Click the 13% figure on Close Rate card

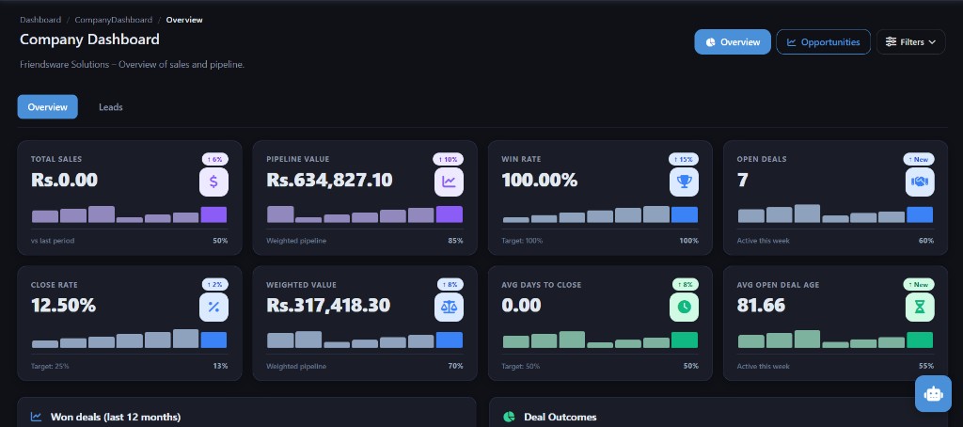220,366
